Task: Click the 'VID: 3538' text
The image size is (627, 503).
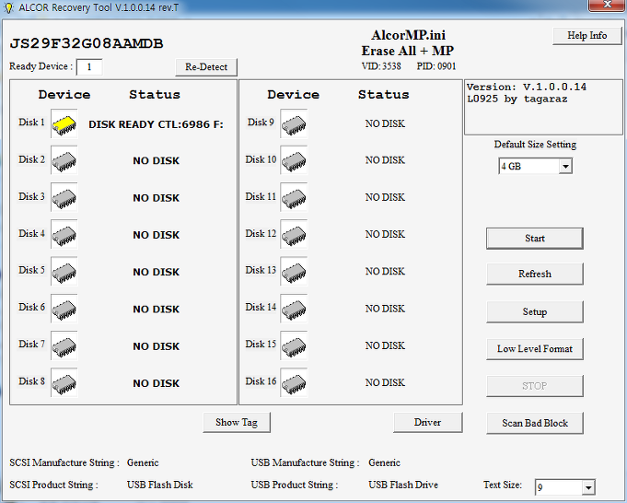Action: tap(381, 66)
